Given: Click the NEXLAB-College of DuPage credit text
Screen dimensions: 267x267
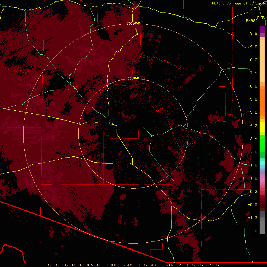Looking at the screenshot, I should [239, 3].
